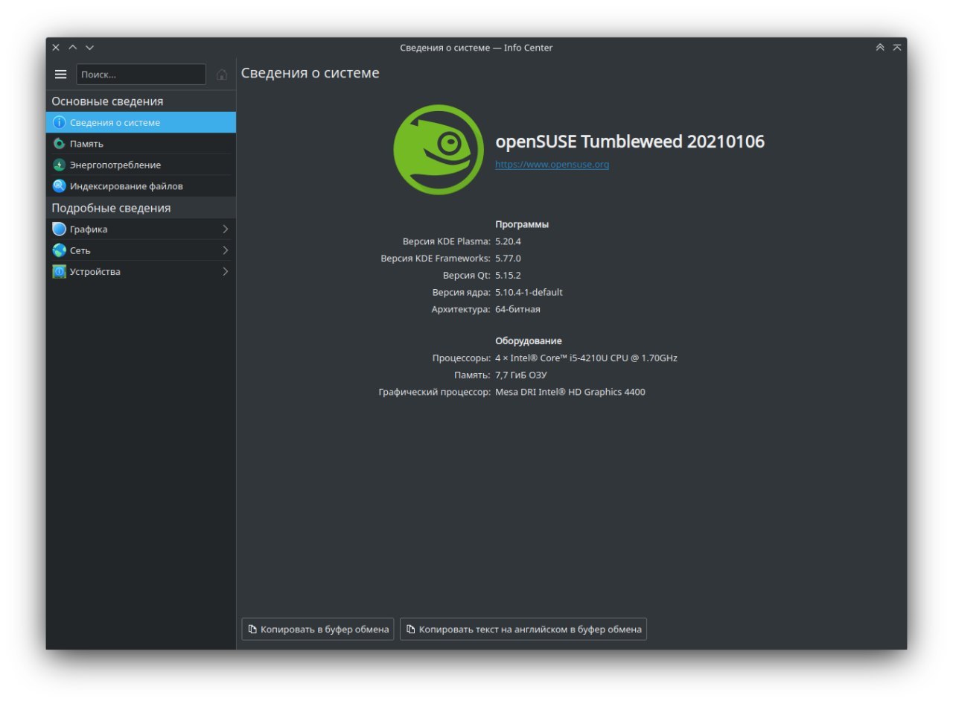Click the Память memory icon

pyautogui.click(x=59, y=143)
